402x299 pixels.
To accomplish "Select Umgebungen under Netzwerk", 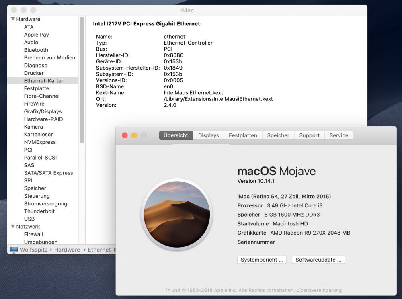I will click(41, 242).
